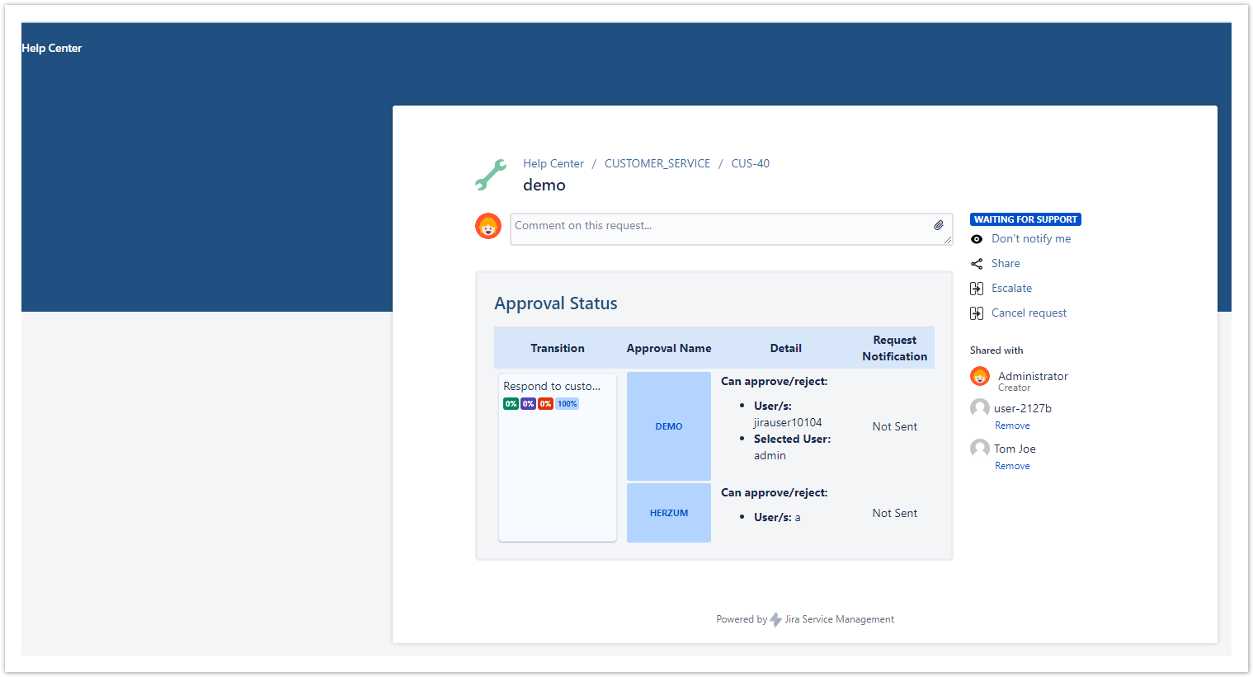Click the green wrench request type icon
Screen dimensions: 1253x677
click(x=491, y=175)
